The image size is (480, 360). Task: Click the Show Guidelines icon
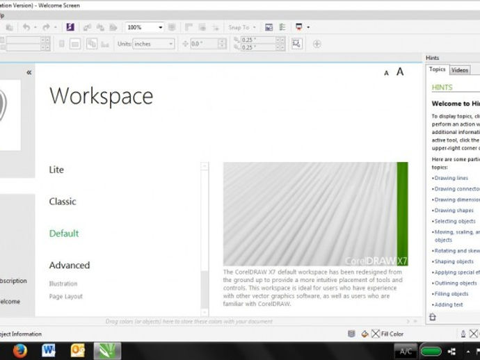coord(216,28)
